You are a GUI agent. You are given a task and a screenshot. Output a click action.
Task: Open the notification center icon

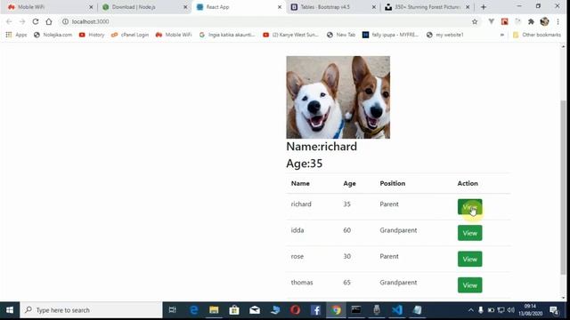point(554,310)
